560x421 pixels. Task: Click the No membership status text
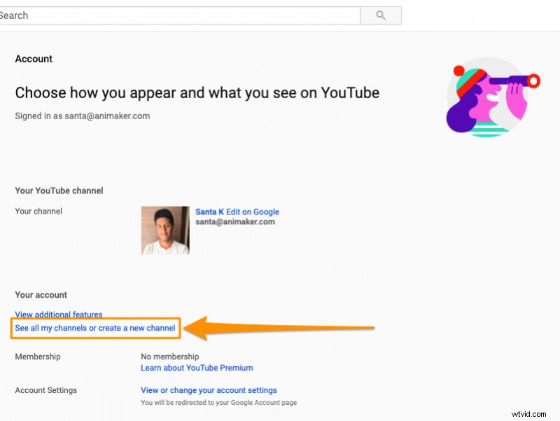[x=169, y=357]
